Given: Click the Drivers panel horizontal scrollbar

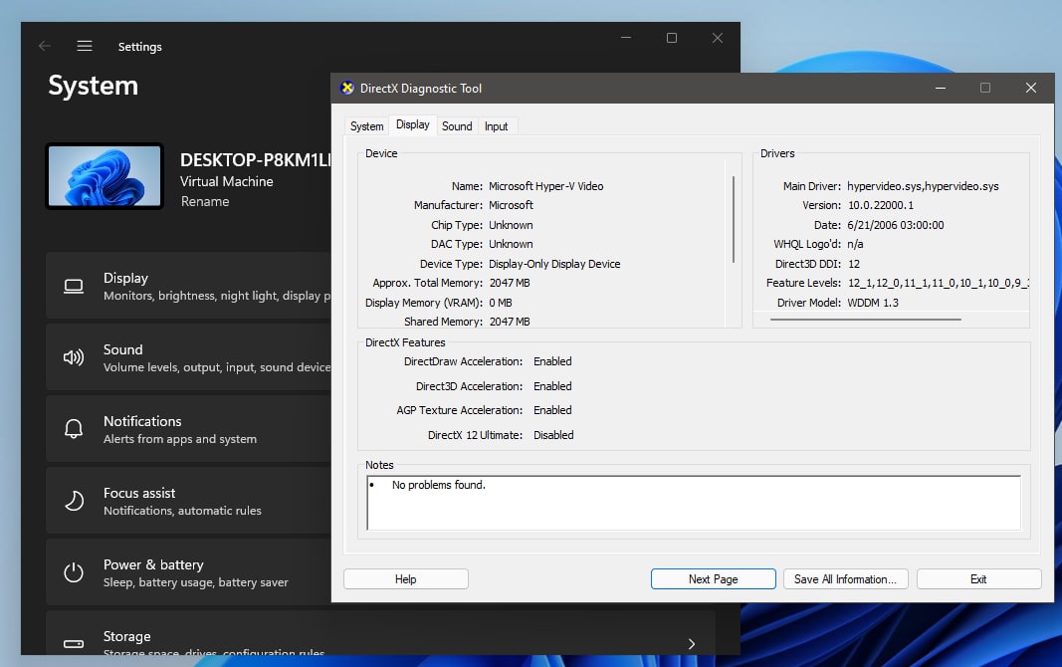Looking at the screenshot, I should 866,319.
